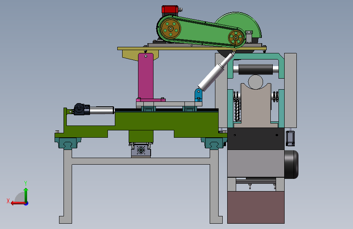Pick the green belt guard cover between the pulleys
This screenshot has width=353, height=229.
coord(203,31)
